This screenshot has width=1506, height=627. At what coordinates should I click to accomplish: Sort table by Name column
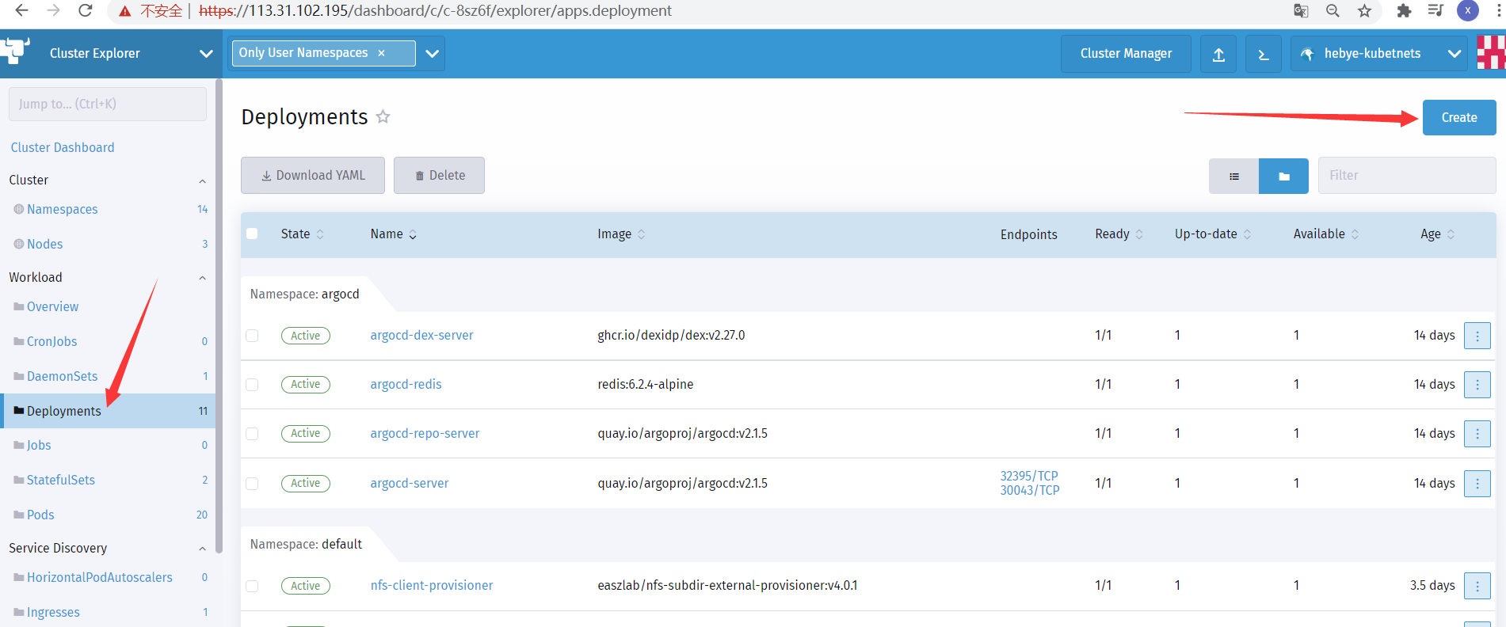click(x=394, y=234)
